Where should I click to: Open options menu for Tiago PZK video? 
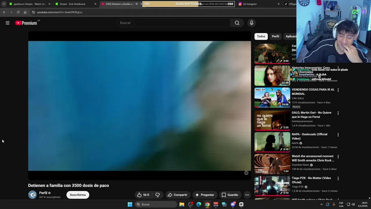click(338, 178)
